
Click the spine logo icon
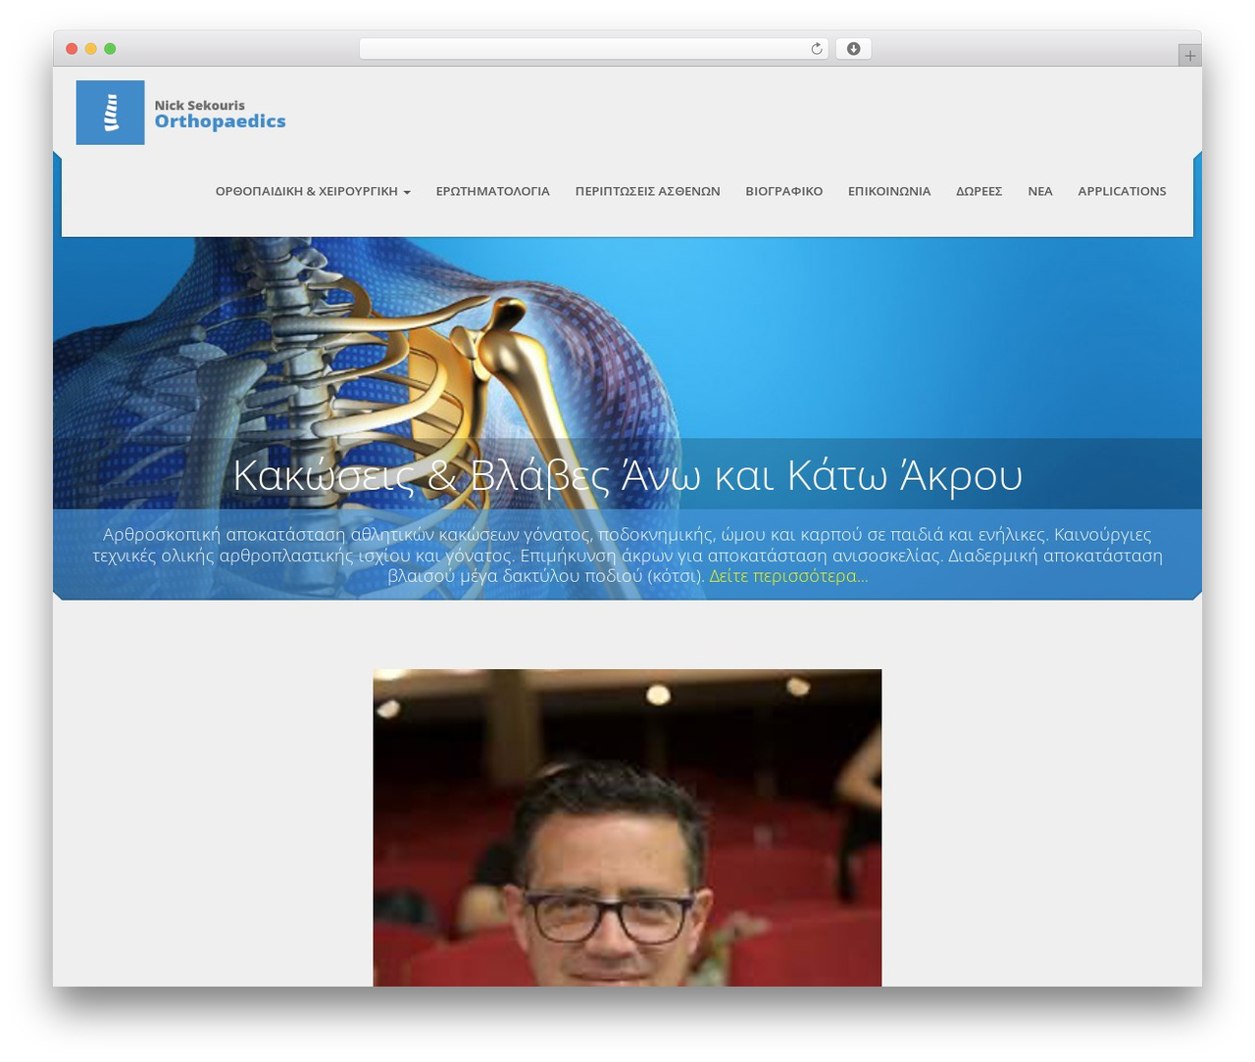coord(110,113)
